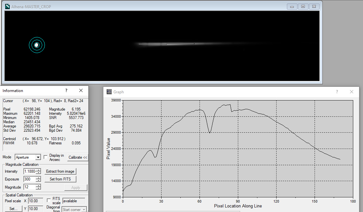Screen dimensions: 363x212
Task: Click the Std Dev value 22923.494
Action: [32, 130]
